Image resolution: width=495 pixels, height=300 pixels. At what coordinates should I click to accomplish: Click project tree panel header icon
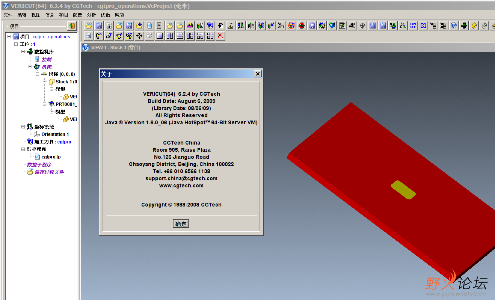pyautogui.click(x=72, y=26)
